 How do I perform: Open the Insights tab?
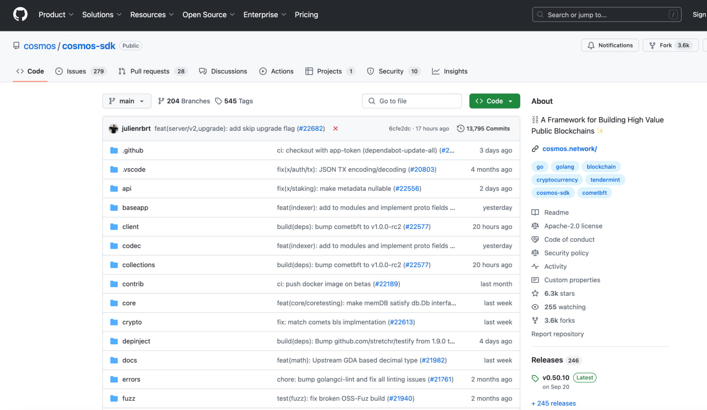click(450, 71)
